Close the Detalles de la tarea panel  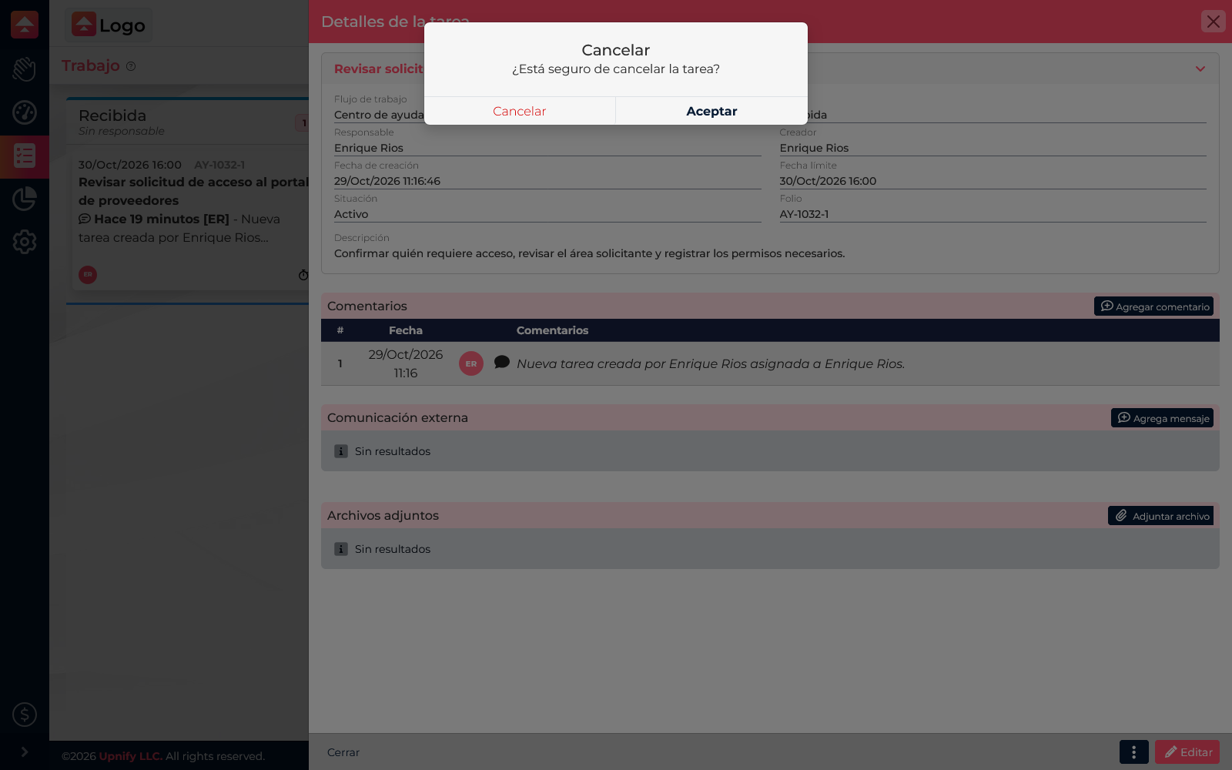tap(1214, 22)
